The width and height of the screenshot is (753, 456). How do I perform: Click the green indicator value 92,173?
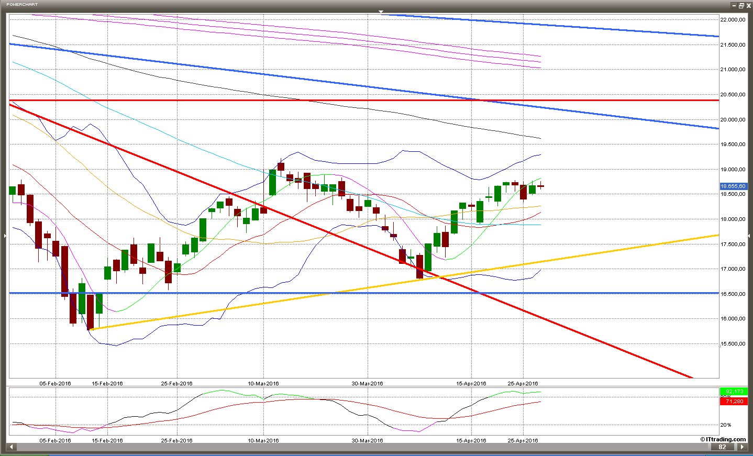(734, 392)
